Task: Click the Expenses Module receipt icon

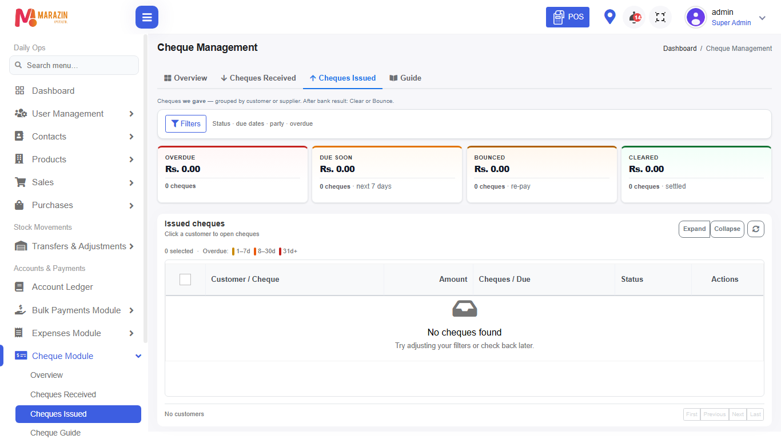Action: pos(19,333)
